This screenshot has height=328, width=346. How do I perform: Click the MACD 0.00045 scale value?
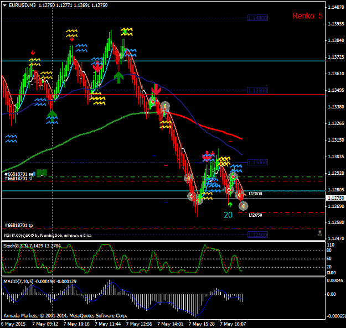[x=335, y=280]
